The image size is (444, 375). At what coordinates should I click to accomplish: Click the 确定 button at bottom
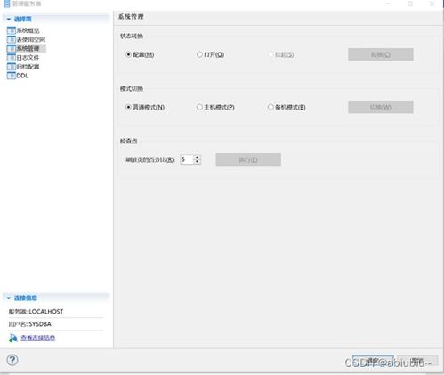[373, 361]
